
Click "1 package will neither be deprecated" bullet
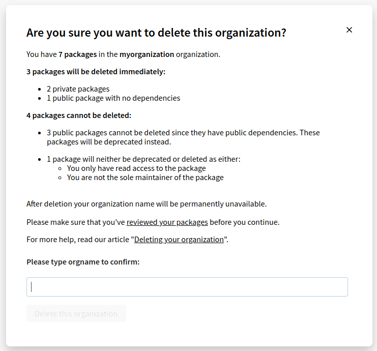[143, 159]
